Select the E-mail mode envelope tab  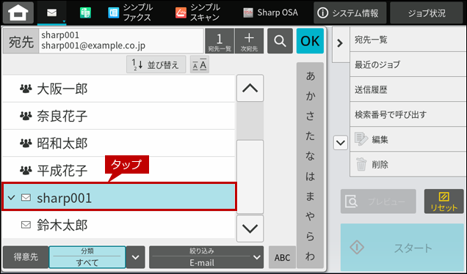click(52, 13)
